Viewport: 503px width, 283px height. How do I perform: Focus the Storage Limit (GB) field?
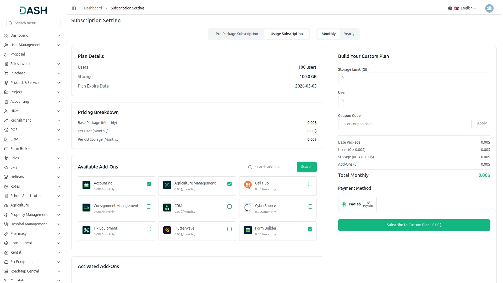pyautogui.click(x=414, y=78)
